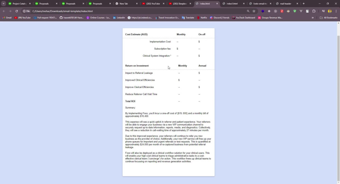Click Impact to Referral Leakage row label

click(x=139, y=73)
